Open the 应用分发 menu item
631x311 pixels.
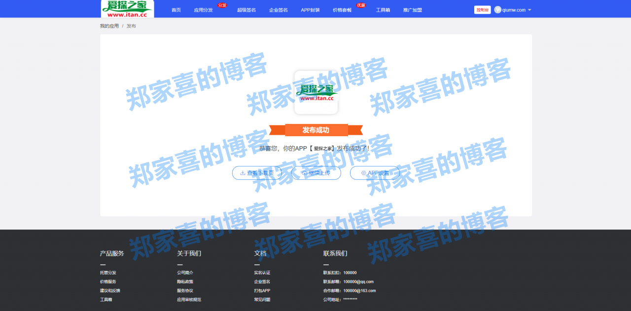pyautogui.click(x=204, y=10)
